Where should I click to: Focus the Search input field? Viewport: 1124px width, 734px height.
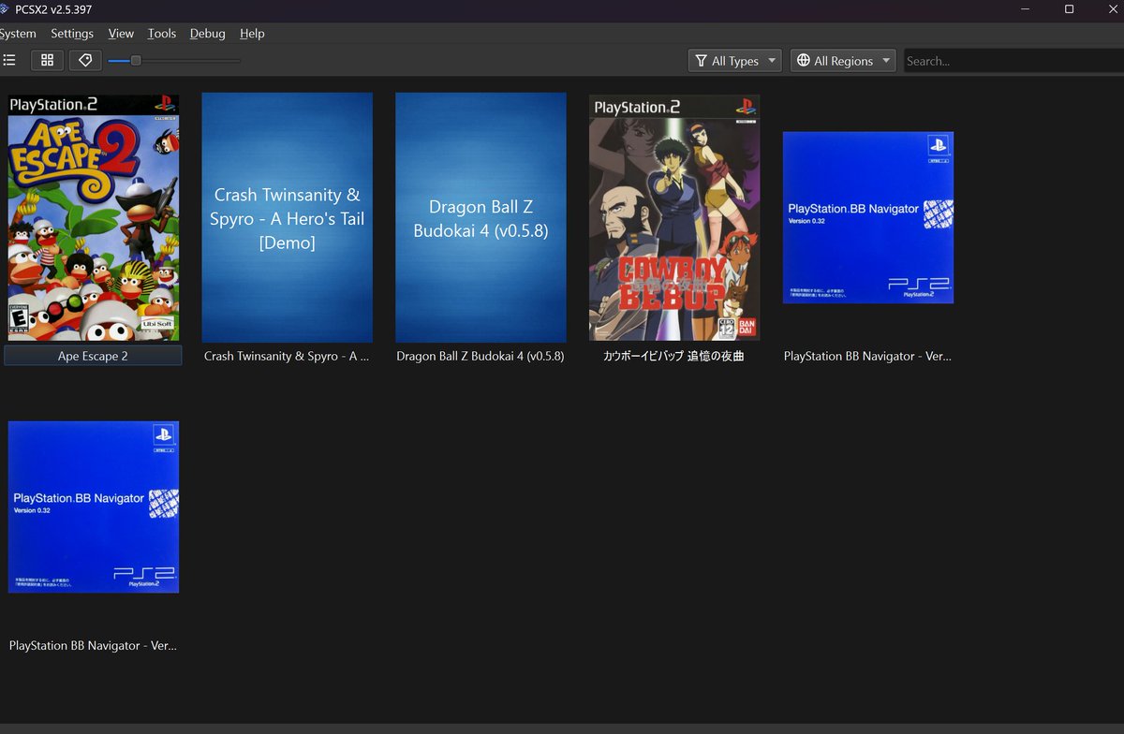tap(1013, 61)
